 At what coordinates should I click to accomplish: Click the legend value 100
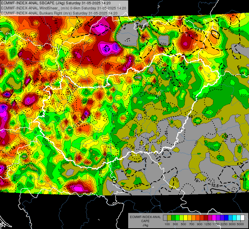coord(167,224)
